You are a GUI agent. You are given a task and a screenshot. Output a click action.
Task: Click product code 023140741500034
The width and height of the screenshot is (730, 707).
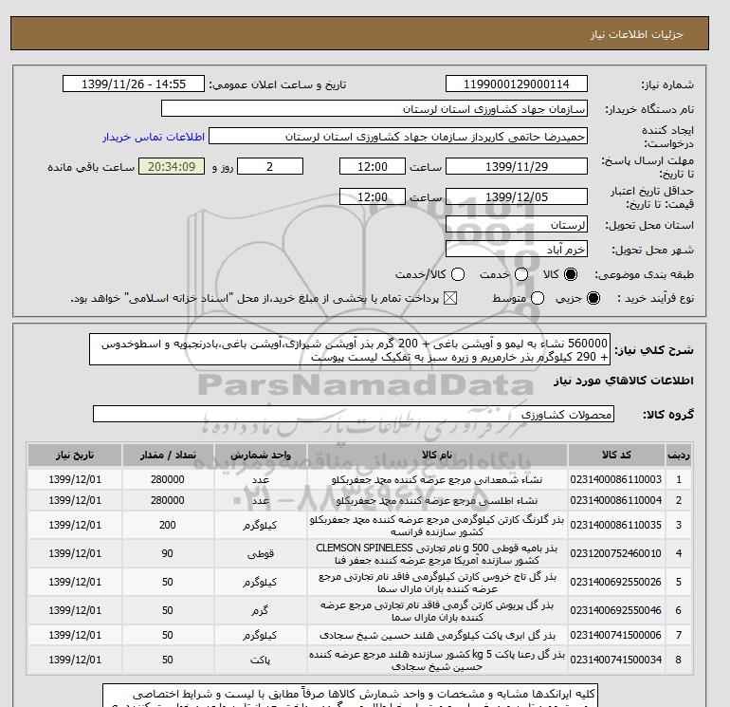(x=615, y=660)
